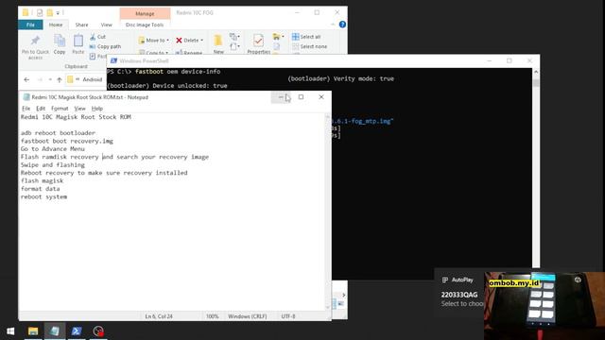Click 'Swipe and flashing' line in Notepad
This screenshot has height=340, width=605.
point(53,165)
